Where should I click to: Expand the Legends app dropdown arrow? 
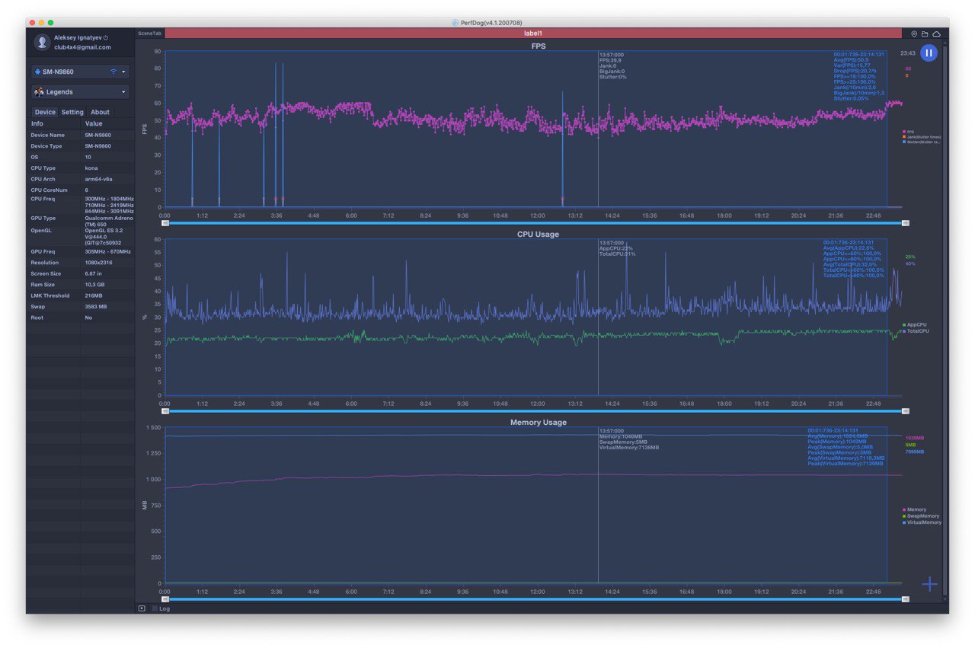click(123, 92)
